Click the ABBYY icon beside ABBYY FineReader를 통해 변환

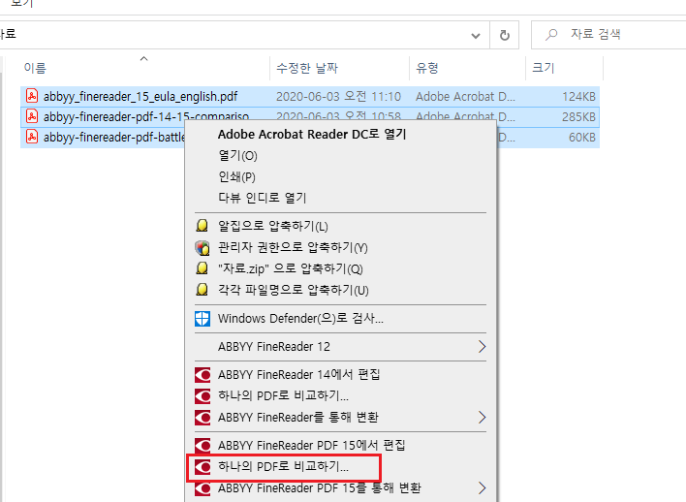pos(203,418)
